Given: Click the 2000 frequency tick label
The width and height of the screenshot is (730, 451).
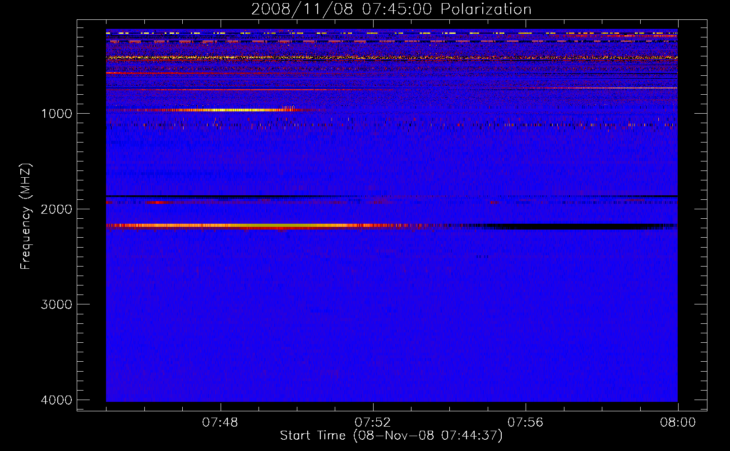Looking at the screenshot, I should coord(56,209).
